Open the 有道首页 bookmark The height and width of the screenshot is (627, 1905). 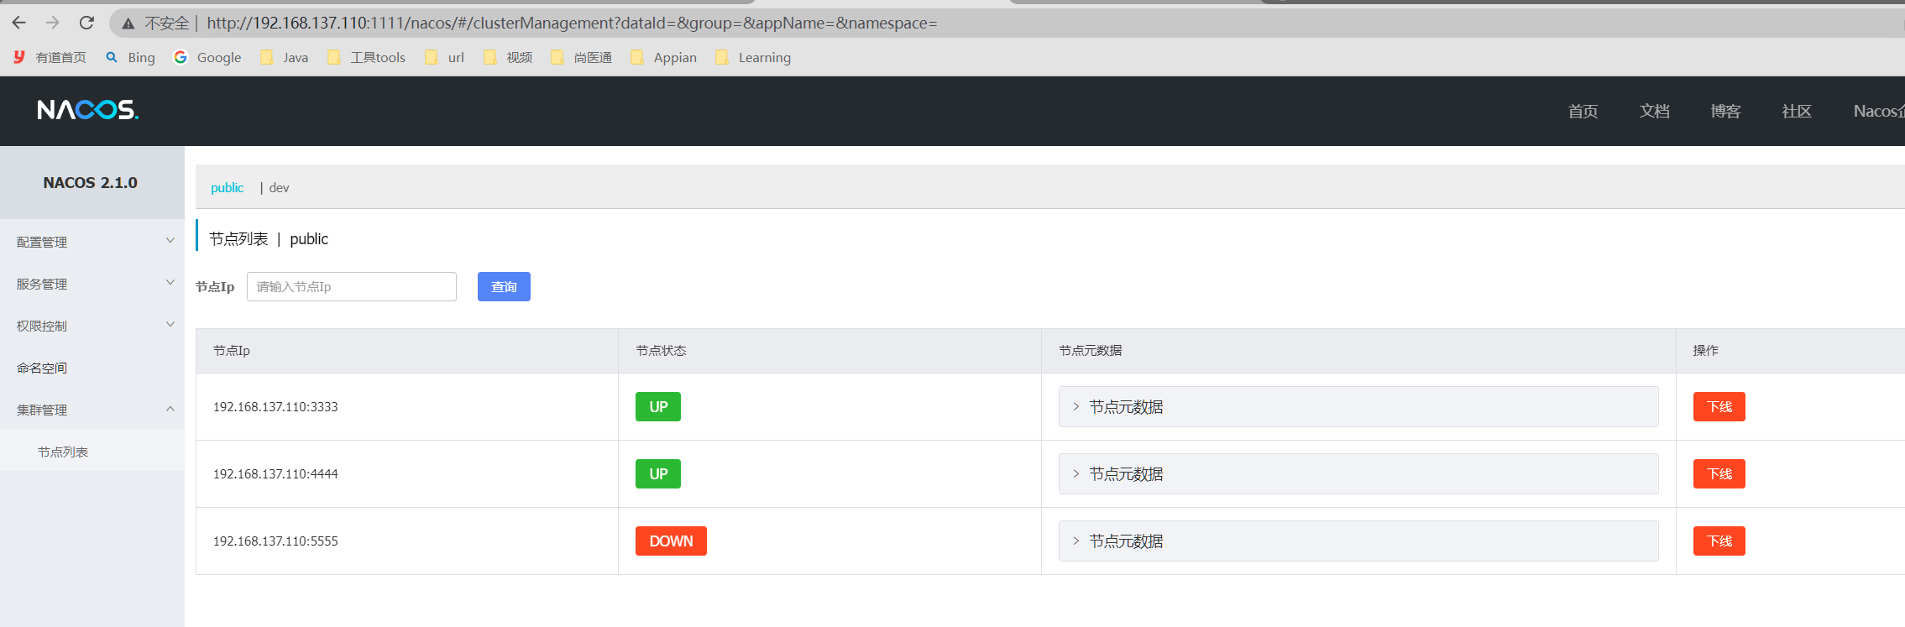click(x=50, y=57)
